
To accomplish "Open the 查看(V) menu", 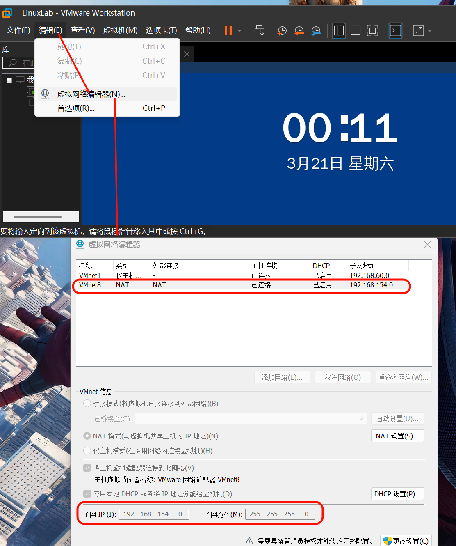I will pos(82,30).
